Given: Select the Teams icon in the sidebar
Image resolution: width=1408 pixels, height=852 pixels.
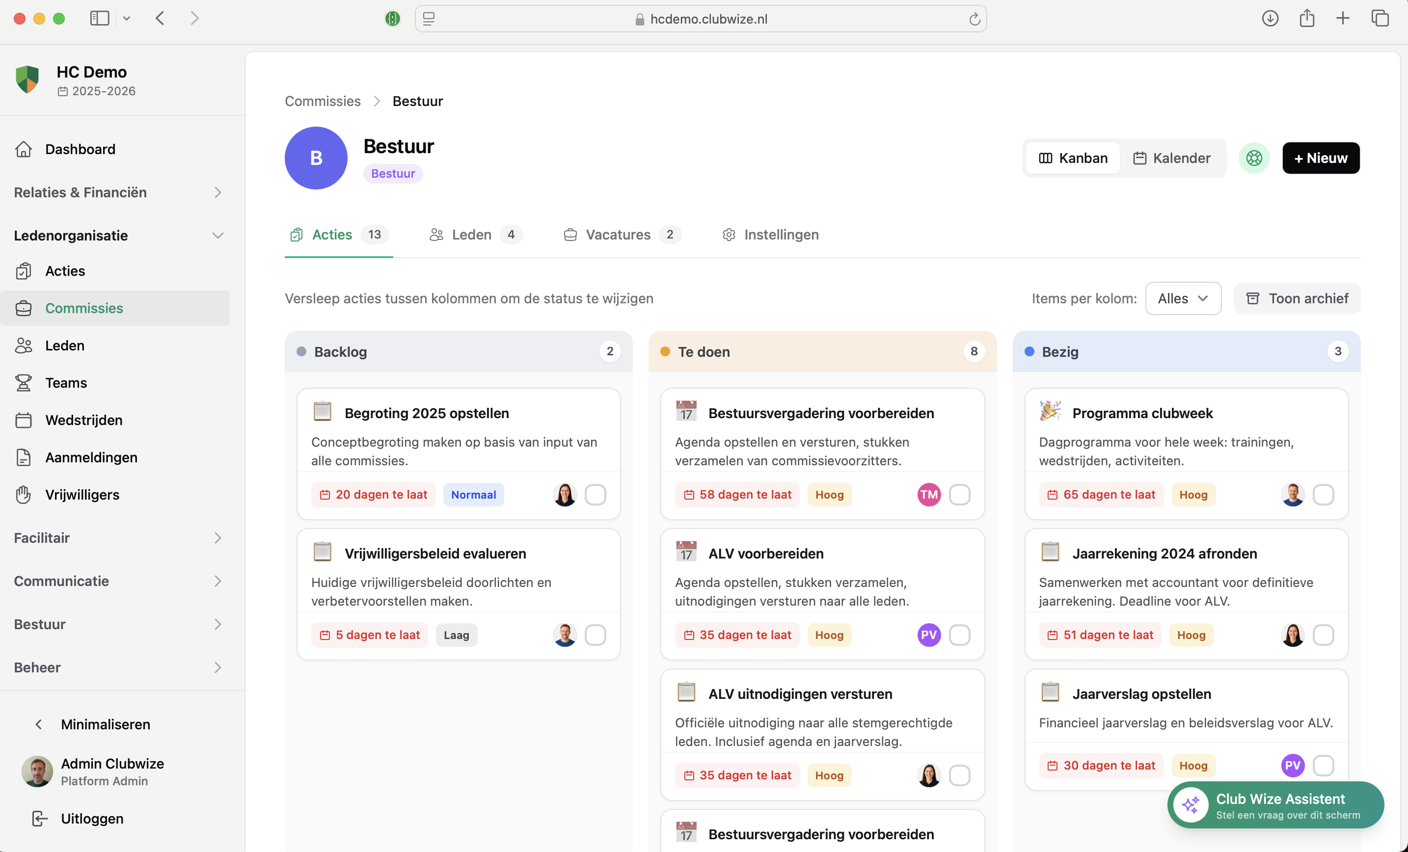Looking at the screenshot, I should (x=24, y=382).
